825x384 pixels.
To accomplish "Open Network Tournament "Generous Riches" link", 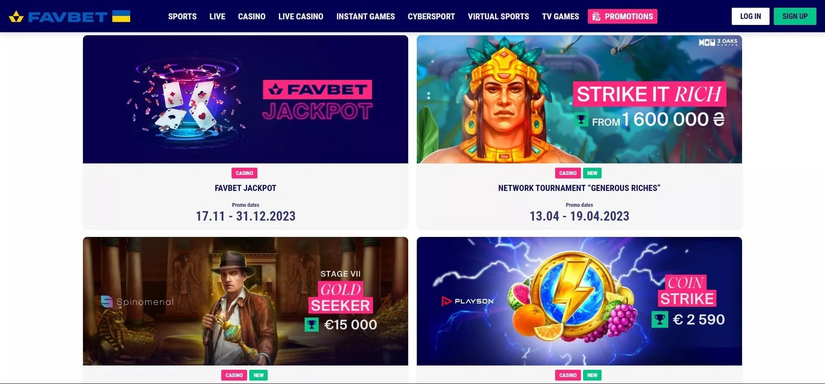I will click(x=579, y=188).
